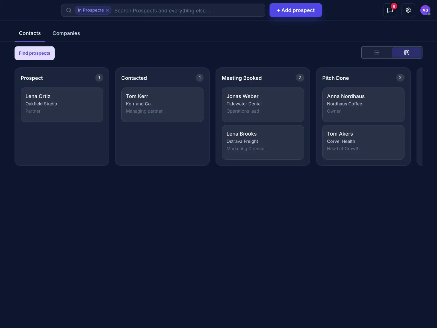Click the Contacted column title

(x=134, y=78)
